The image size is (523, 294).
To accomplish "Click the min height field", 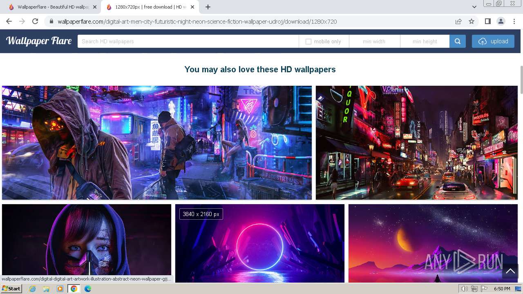I will (425, 41).
